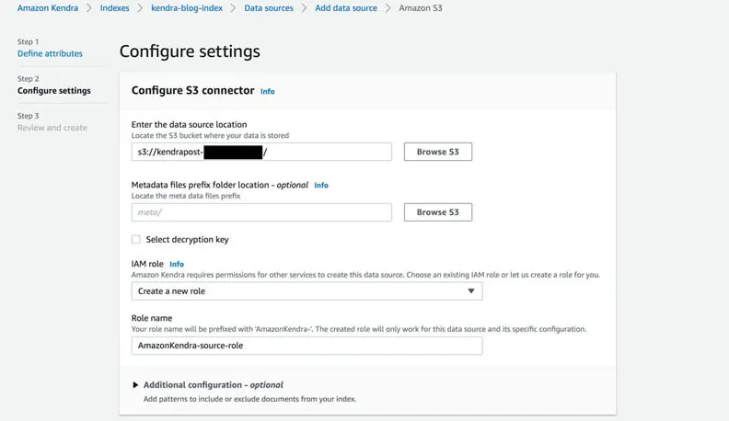Navigate to Data sources breadcrumb
The height and width of the screenshot is (421, 729).
click(x=269, y=8)
